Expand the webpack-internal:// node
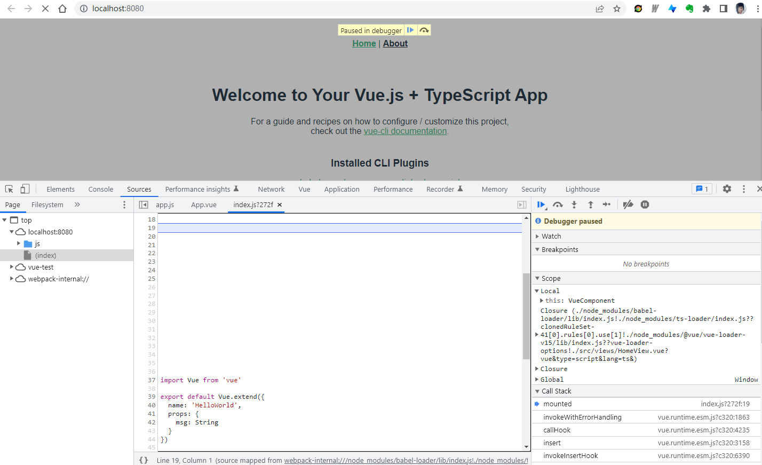 (12, 279)
